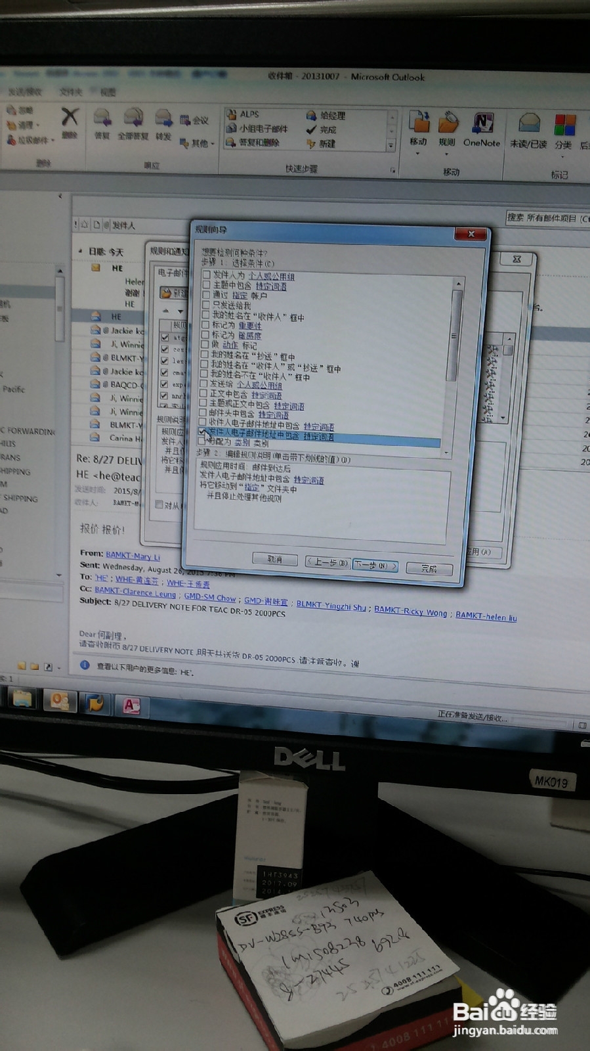Viewport: 590px width, 1051px height.
Task: Open the 文件夹 ribbon tab
Action: click(x=71, y=92)
